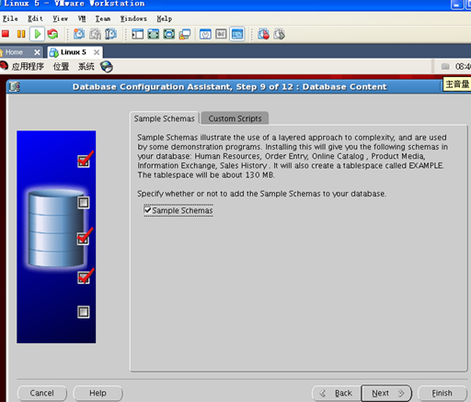The width and height of the screenshot is (471, 402).
Task: Switch to Quick Switch mode
Action: 153,34
